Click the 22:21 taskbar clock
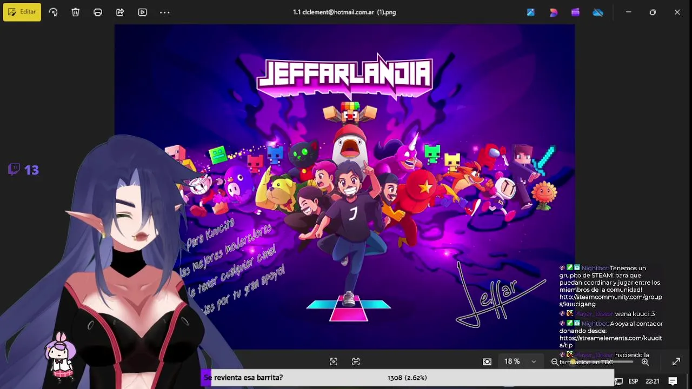The width and height of the screenshot is (692, 389). click(x=653, y=381)
